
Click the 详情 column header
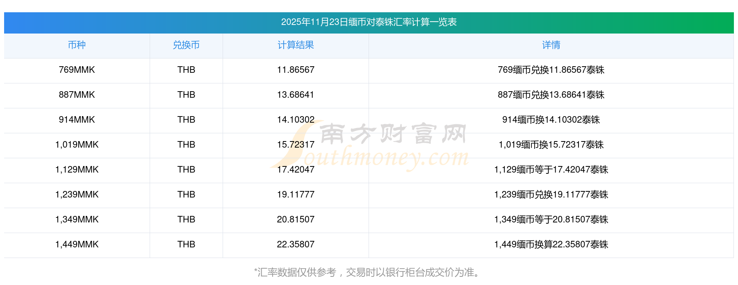click(551, 45)
